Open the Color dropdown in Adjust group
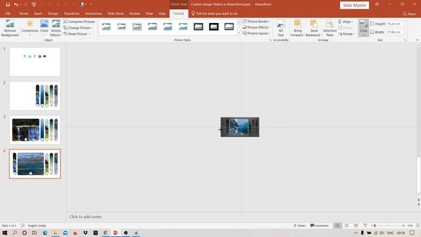This screenshot has height=237, width=421. click(x=44, y=28)
